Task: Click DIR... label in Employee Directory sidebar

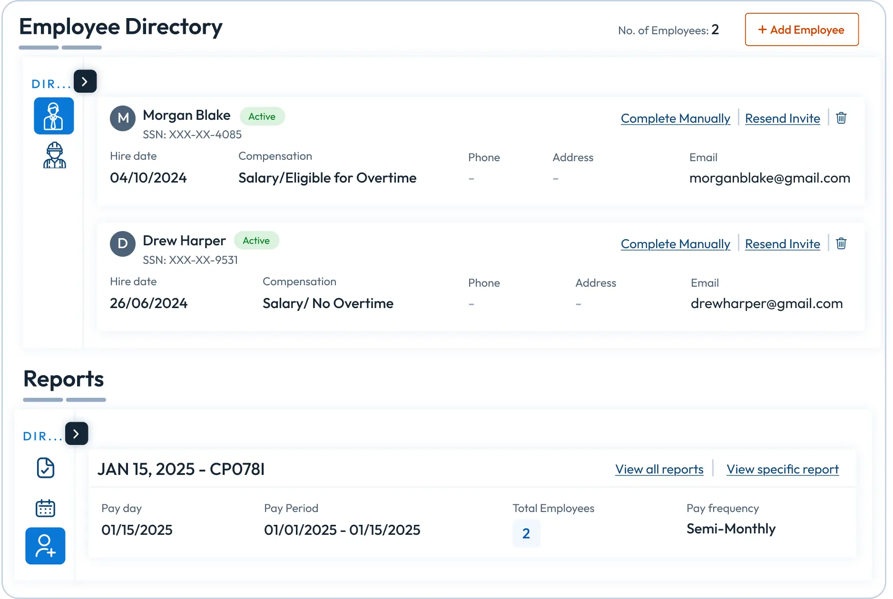Action: click(51, 84)
